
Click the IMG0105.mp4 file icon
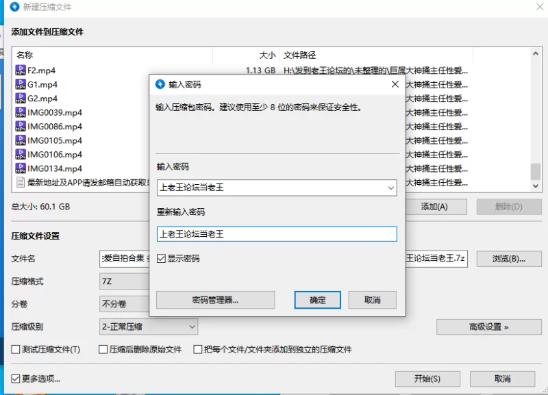21,140
